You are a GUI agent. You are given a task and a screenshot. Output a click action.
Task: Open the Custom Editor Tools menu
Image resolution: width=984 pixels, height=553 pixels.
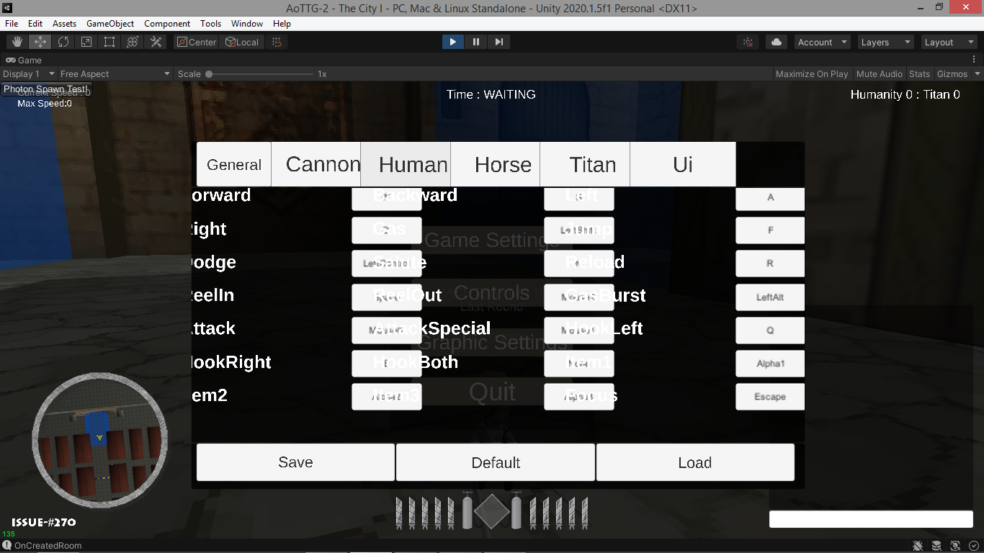[156, 41]
